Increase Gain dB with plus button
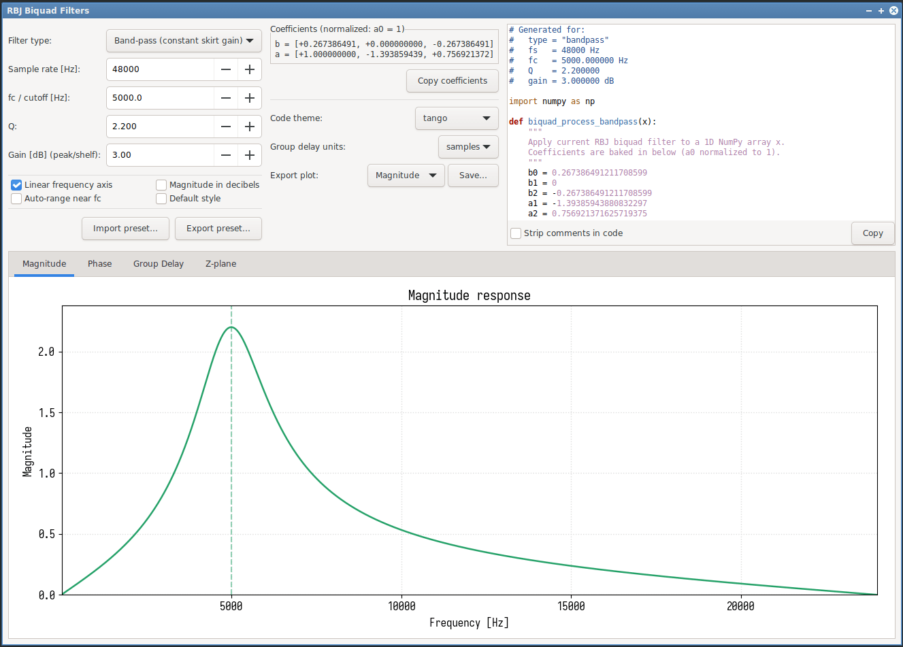The image size is (903, 647). [250, 155]
